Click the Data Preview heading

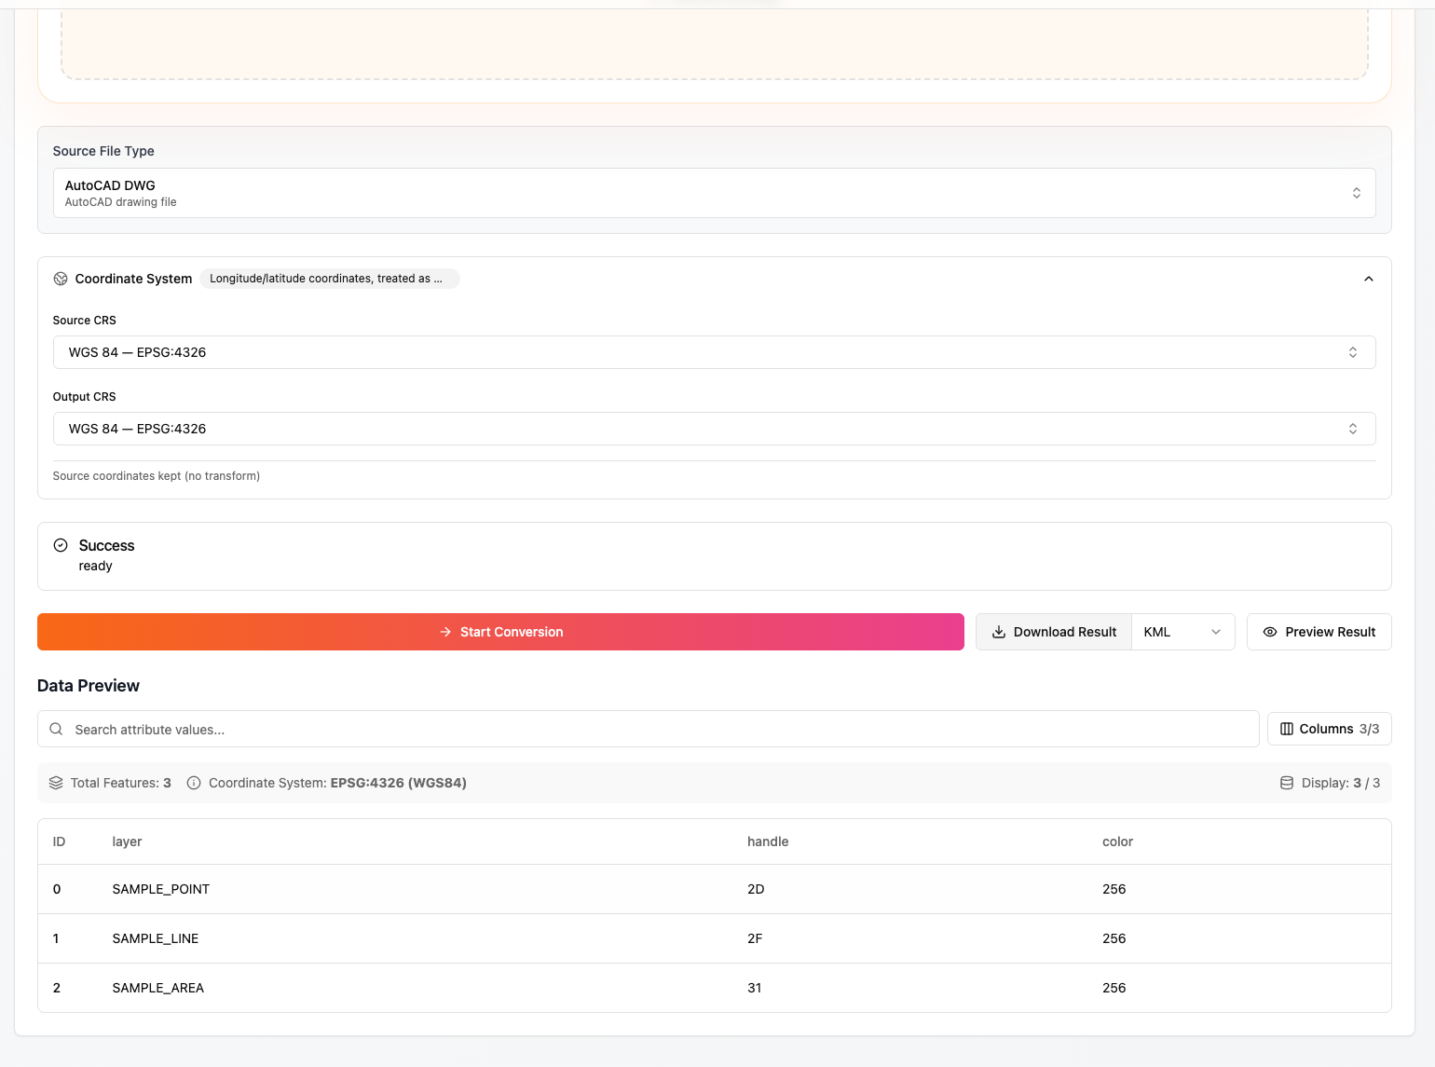tap(89, 686)
